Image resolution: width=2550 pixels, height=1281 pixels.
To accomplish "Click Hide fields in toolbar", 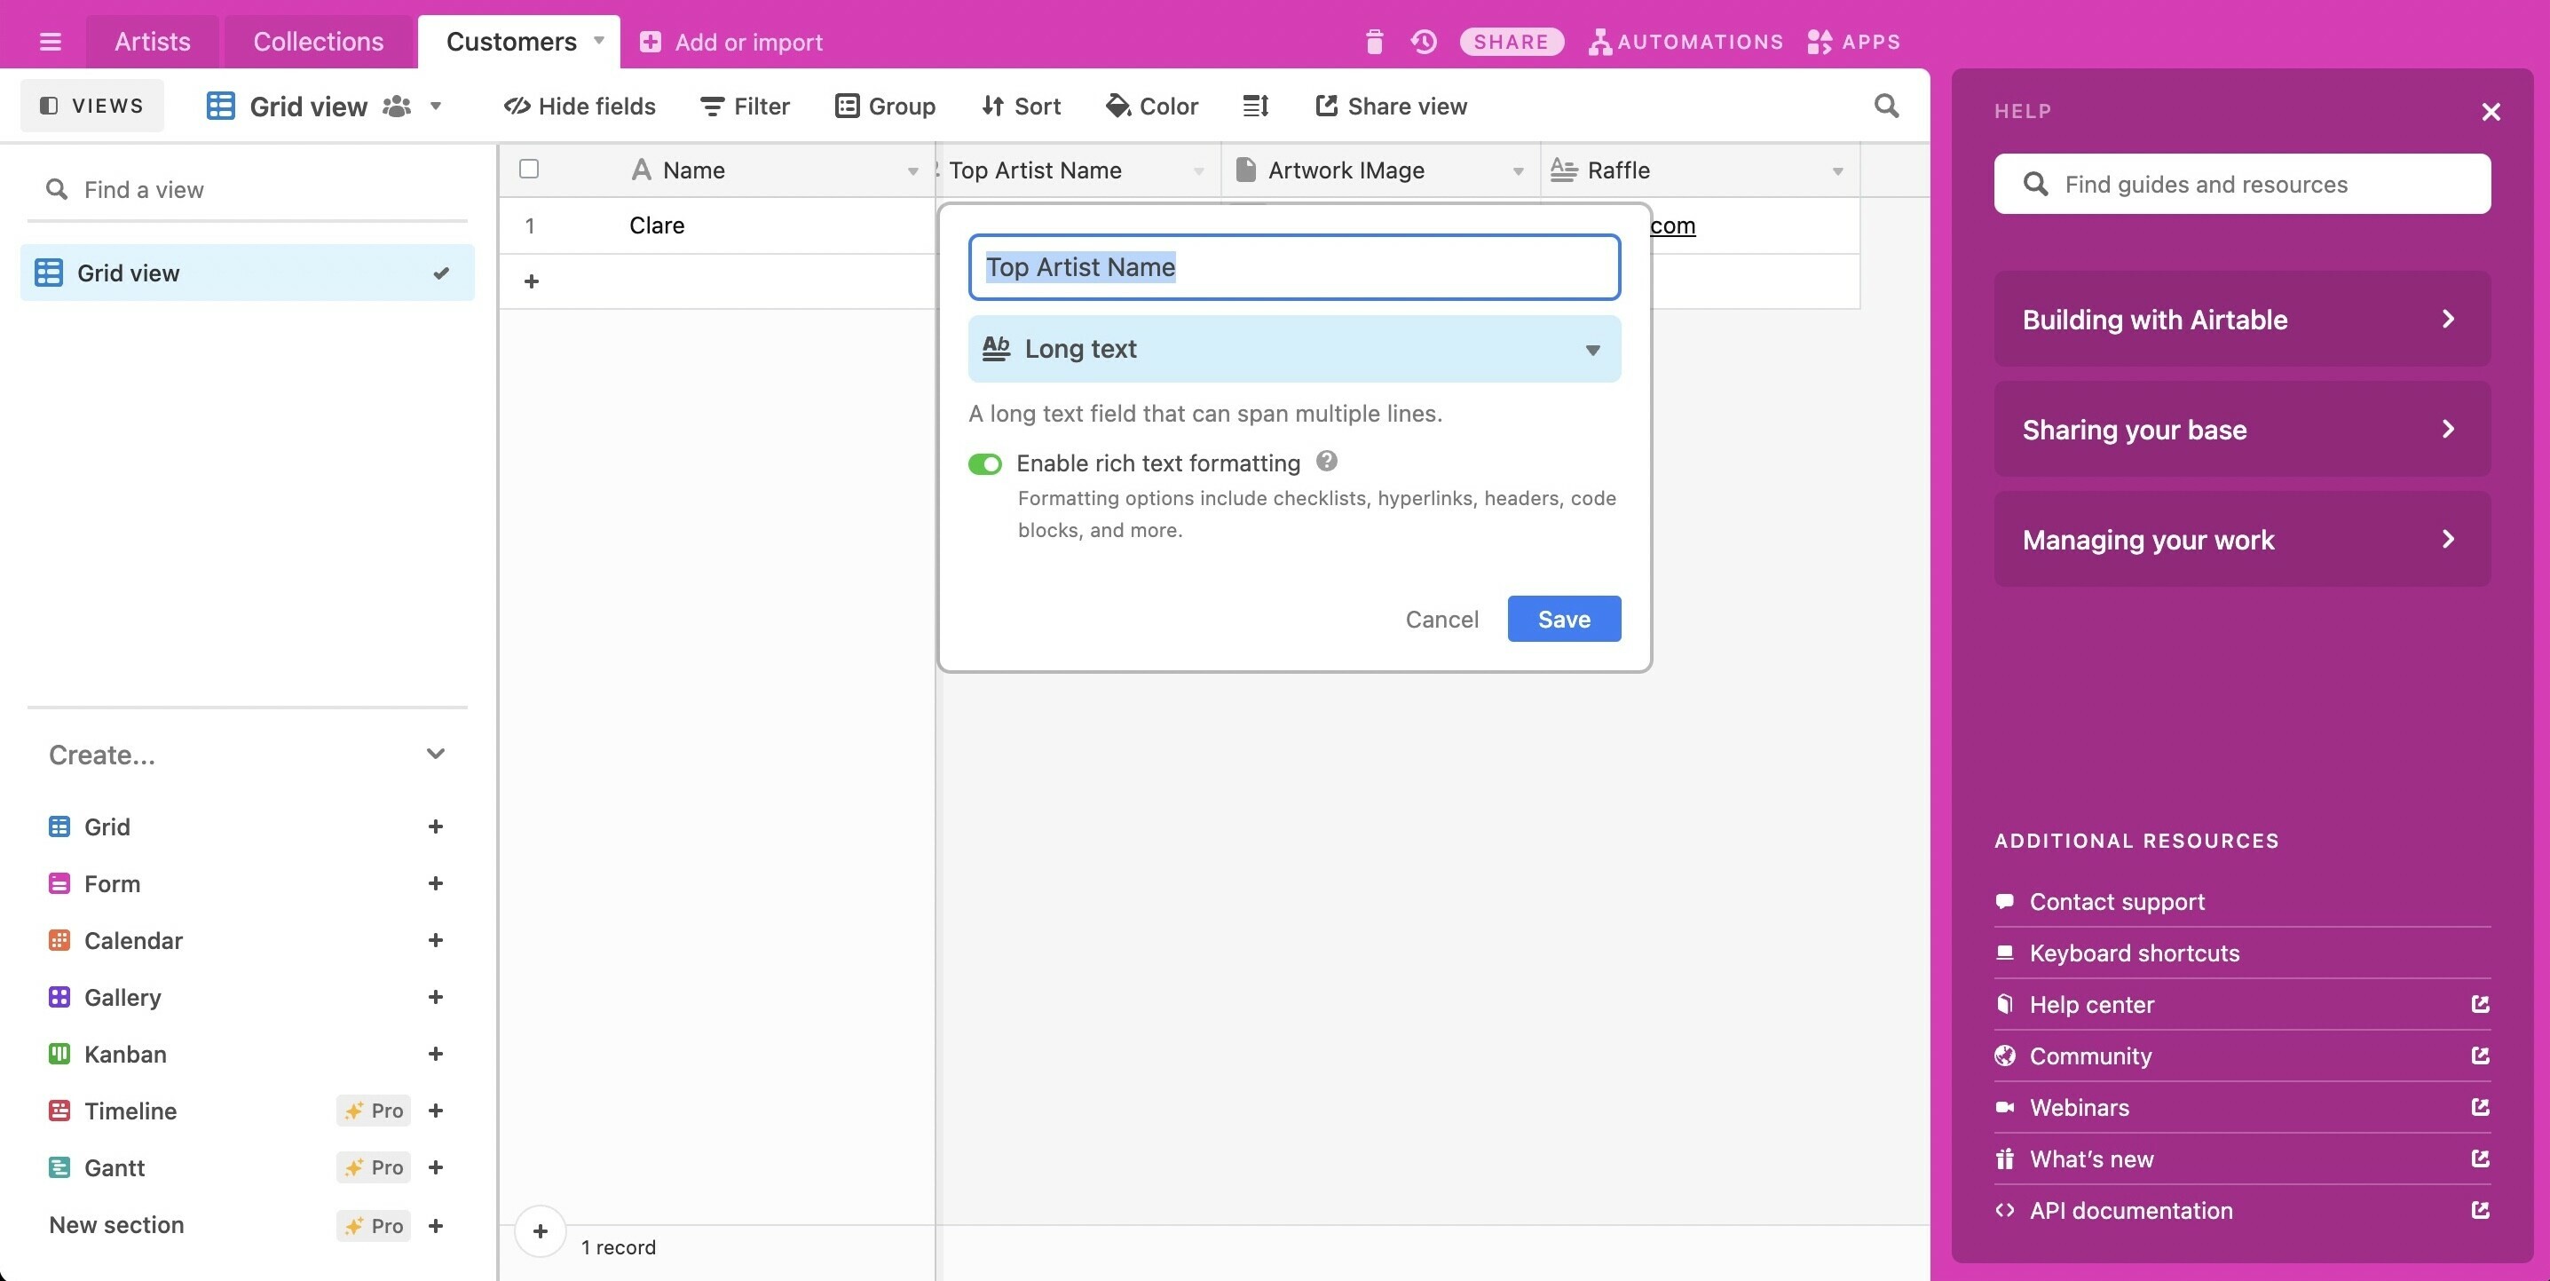I will pyautogui.click(x=580, y=106).
